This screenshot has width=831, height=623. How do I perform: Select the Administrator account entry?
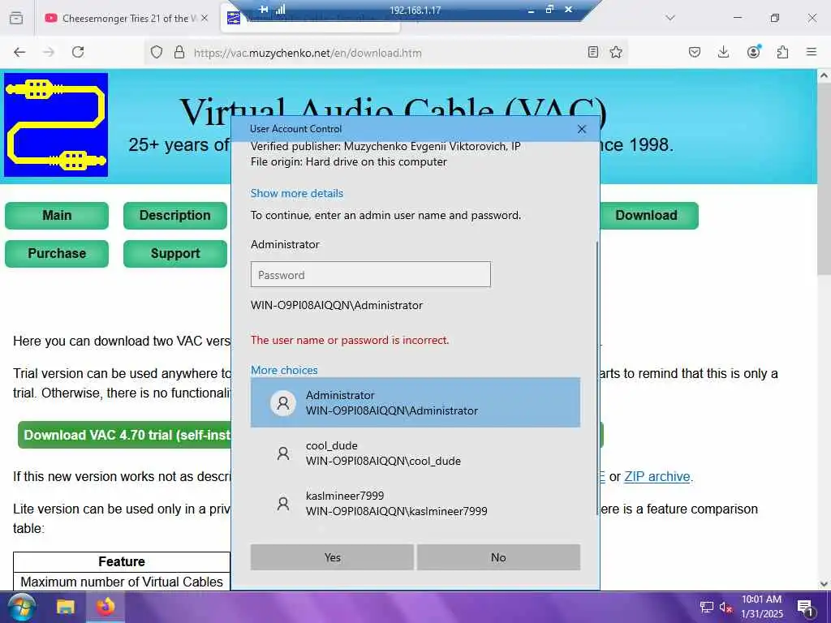415,402
